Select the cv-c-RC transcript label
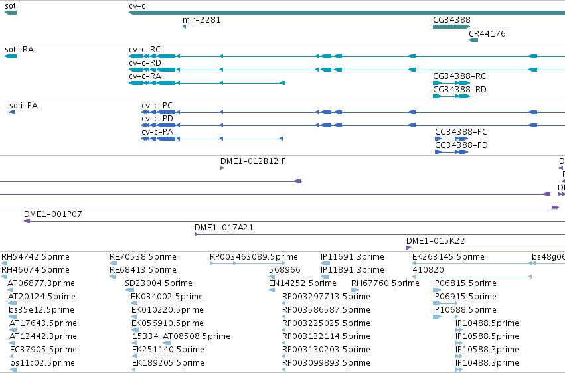565x373 pixels. pyautogui.click(x=145, y=50)
